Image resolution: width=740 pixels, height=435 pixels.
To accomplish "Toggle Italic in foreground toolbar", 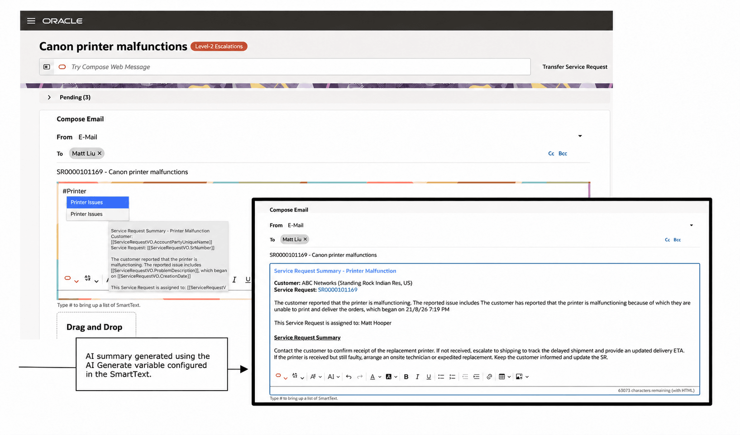I will pos(417,377).
